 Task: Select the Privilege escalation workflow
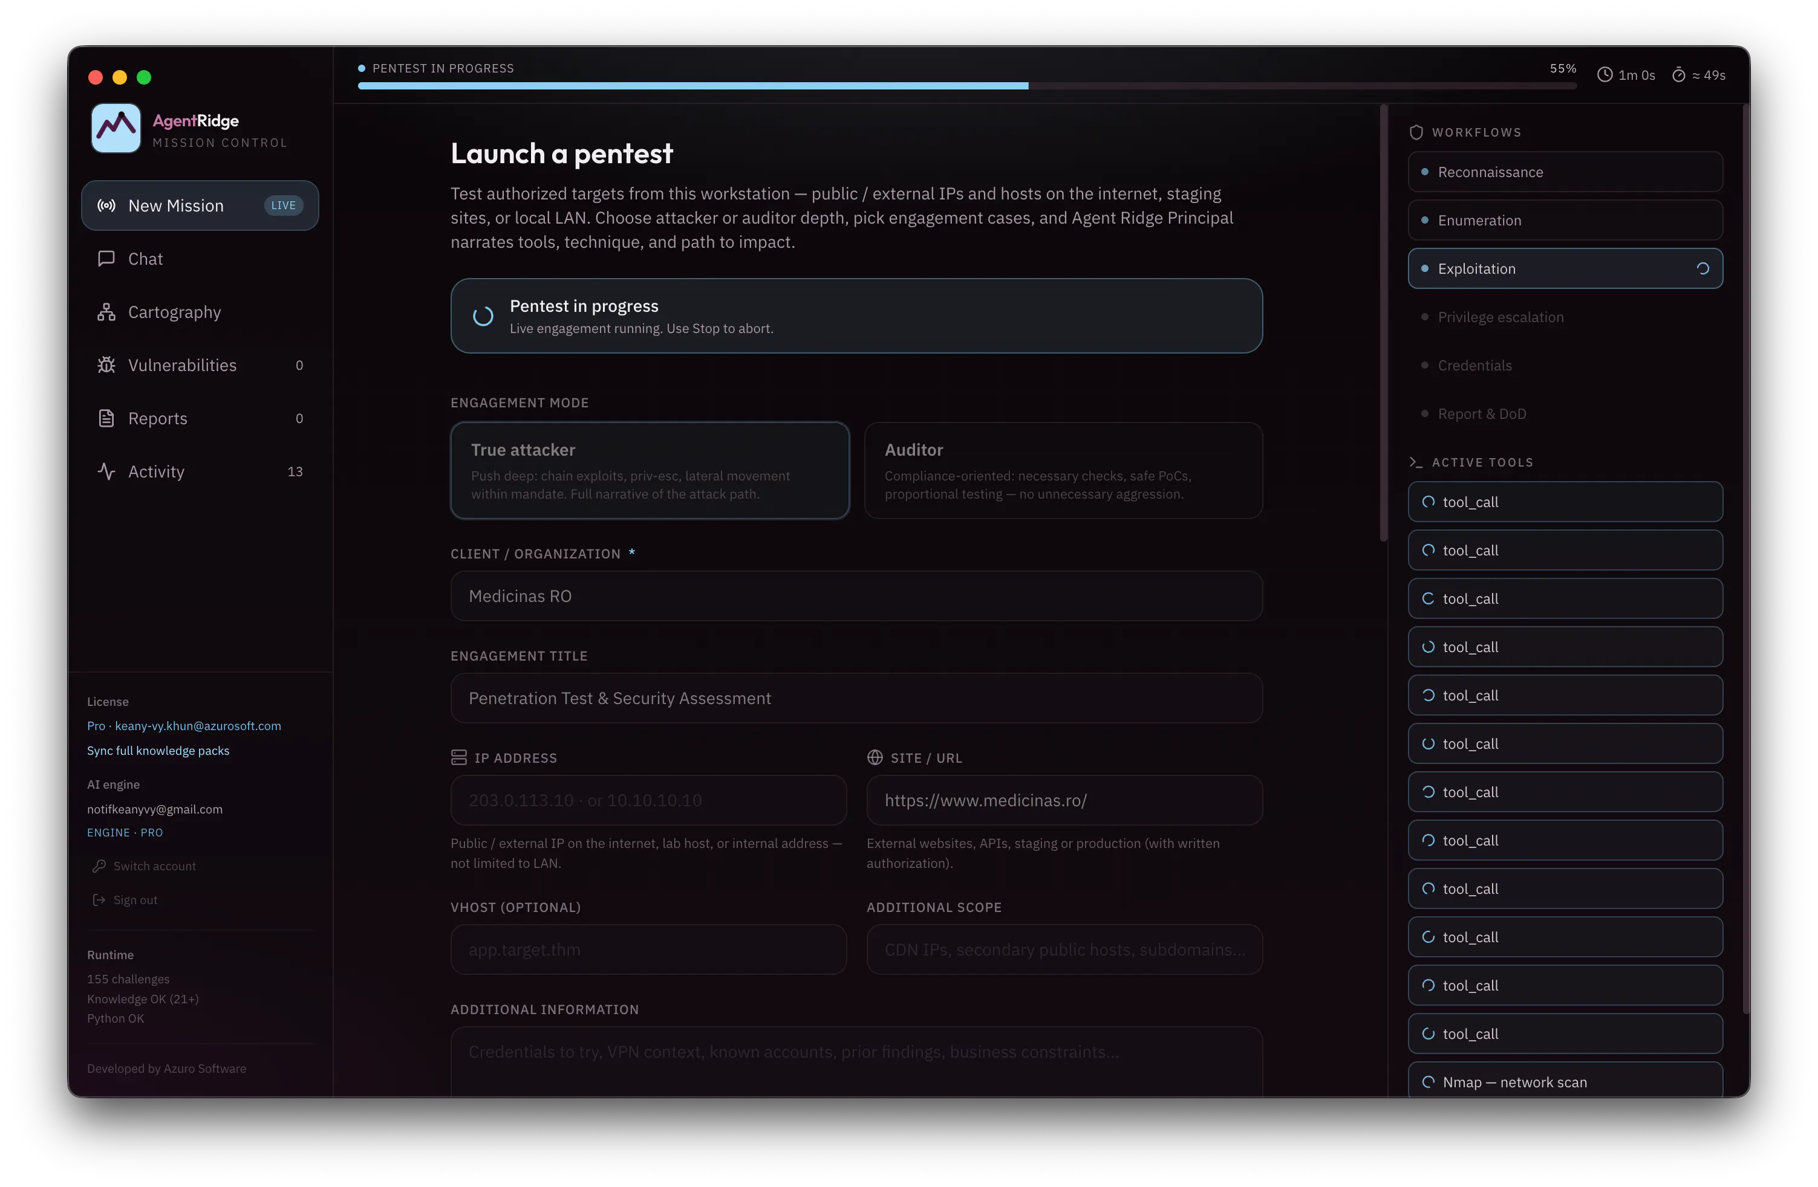click(1565, 317)
